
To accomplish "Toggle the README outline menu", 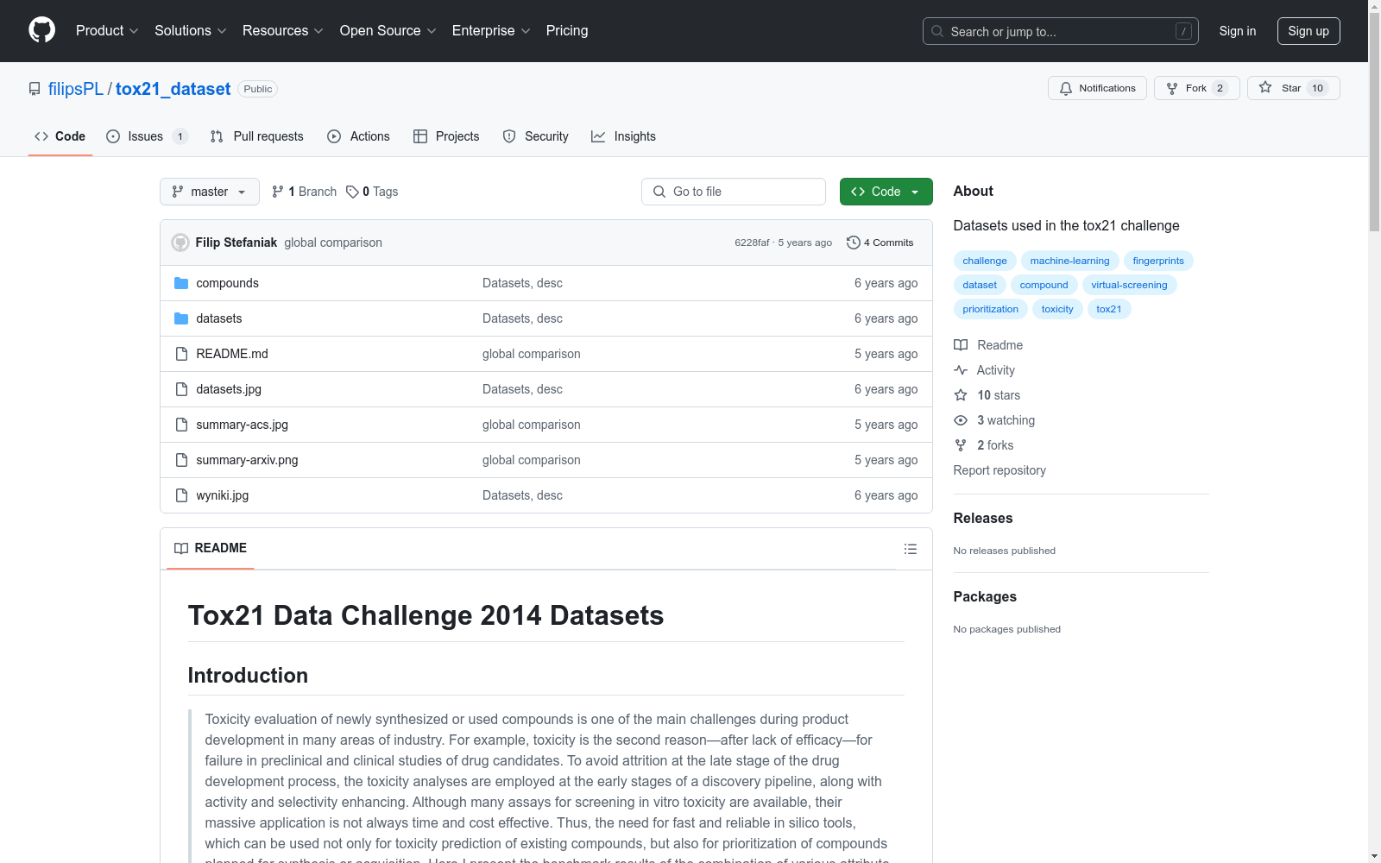I will (x=910, y=548).
